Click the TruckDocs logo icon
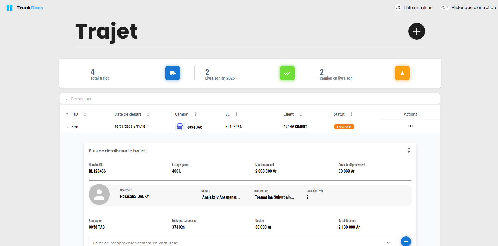498x246 pixels. 9,8
